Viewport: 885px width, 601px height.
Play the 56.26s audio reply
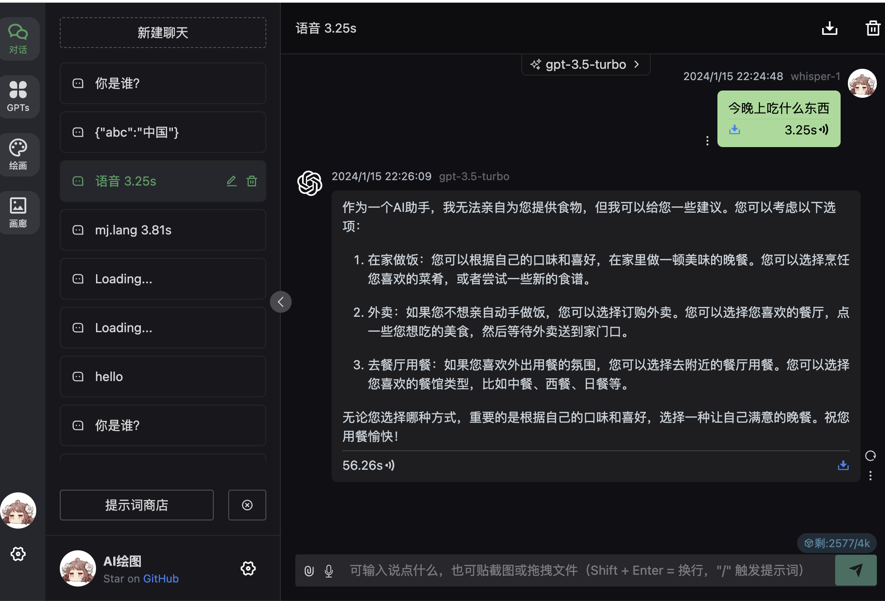tap(369, 465)
